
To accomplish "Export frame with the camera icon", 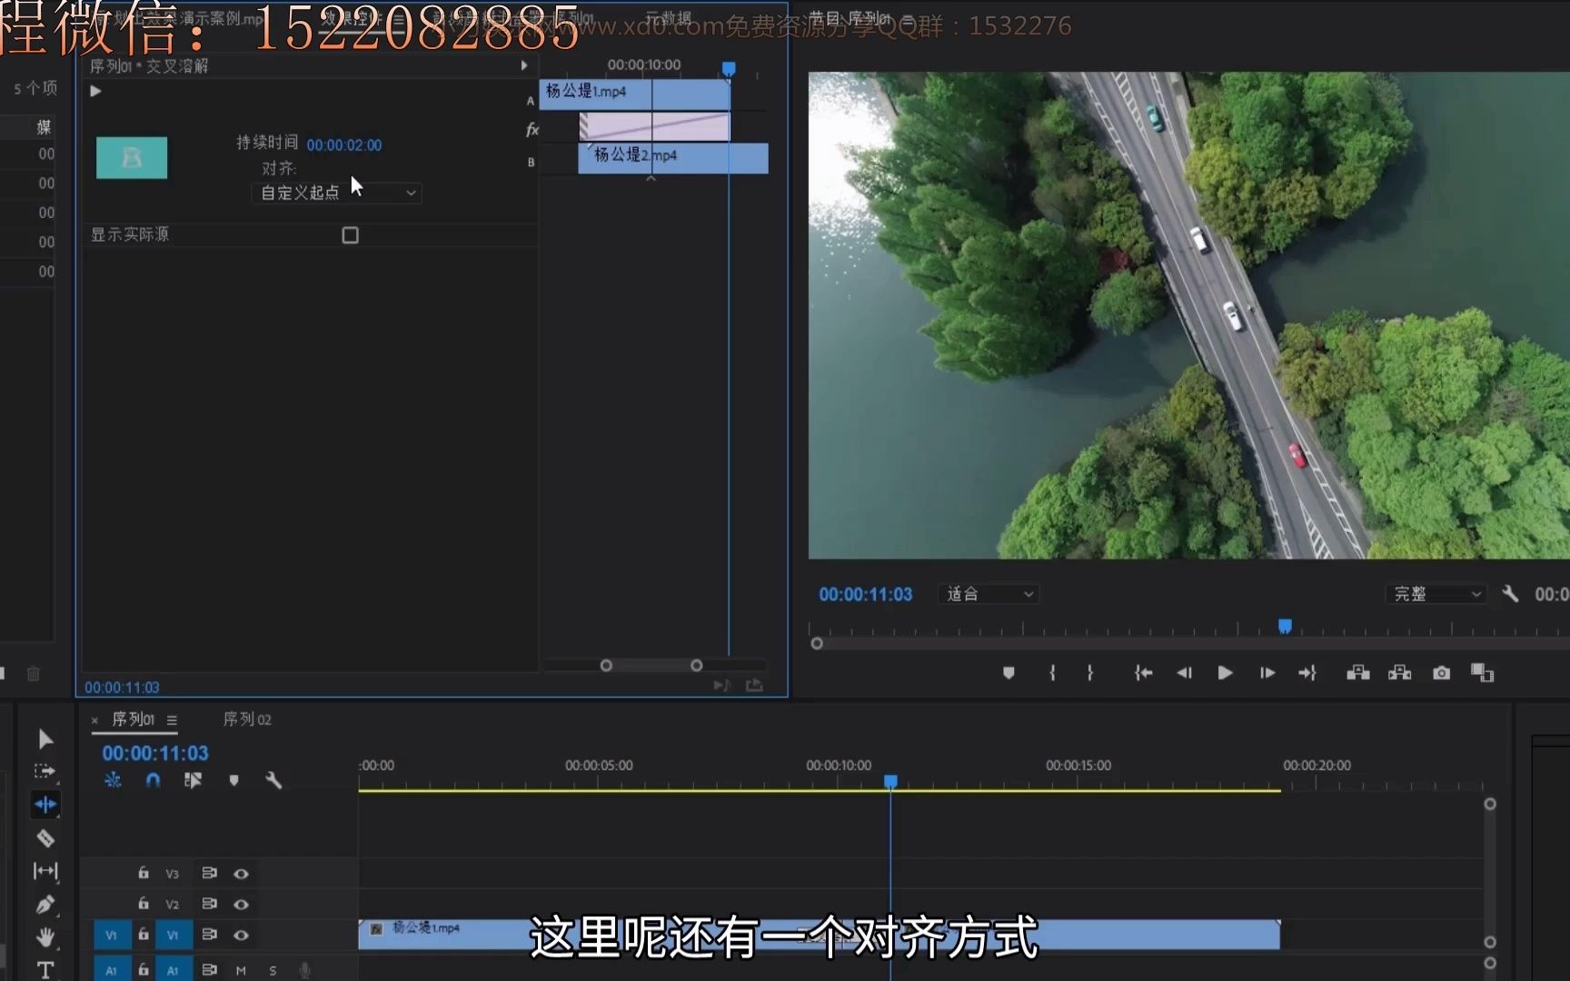I will [1442, 672].
